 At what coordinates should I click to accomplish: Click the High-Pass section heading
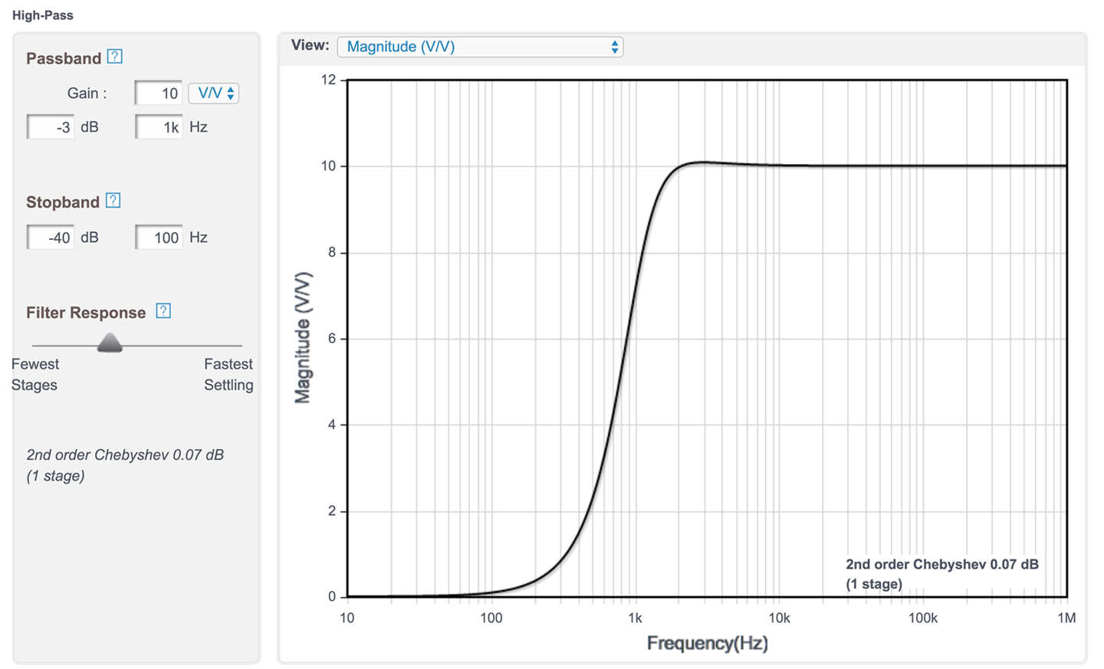43,15
